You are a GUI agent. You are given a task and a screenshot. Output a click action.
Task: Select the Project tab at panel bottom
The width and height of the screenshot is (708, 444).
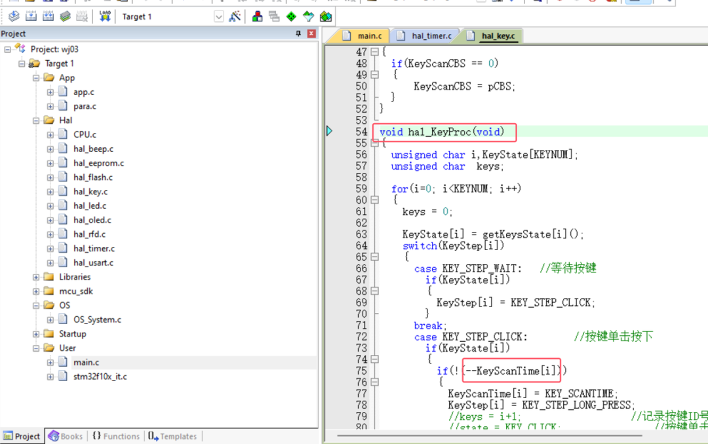(x=22, y=436)
